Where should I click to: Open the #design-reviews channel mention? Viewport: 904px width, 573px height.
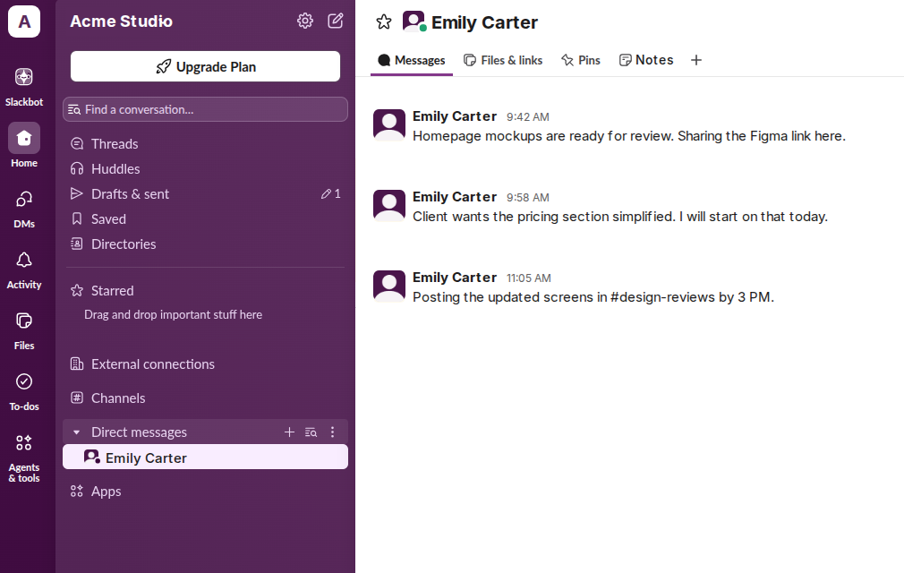pos(662,297)
